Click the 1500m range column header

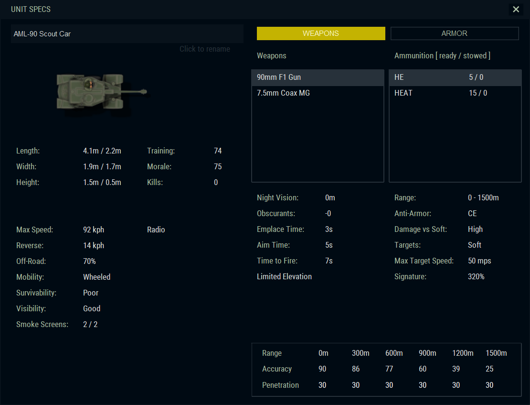(x=496, y=353)
